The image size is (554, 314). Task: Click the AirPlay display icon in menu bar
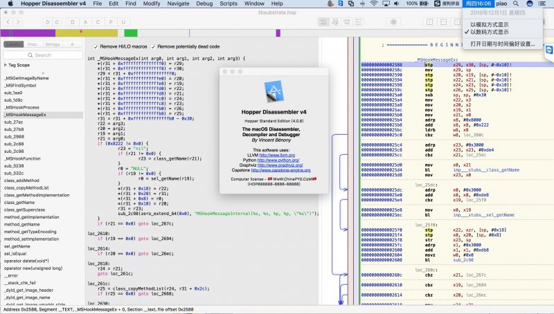[386, 3]
